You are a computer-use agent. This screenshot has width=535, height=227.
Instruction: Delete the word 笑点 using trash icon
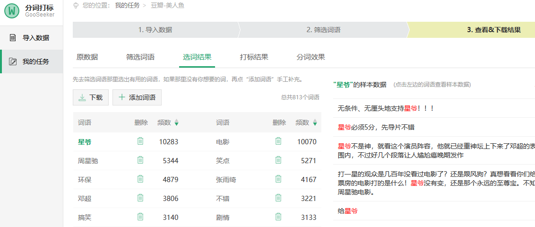pos(278,160)
